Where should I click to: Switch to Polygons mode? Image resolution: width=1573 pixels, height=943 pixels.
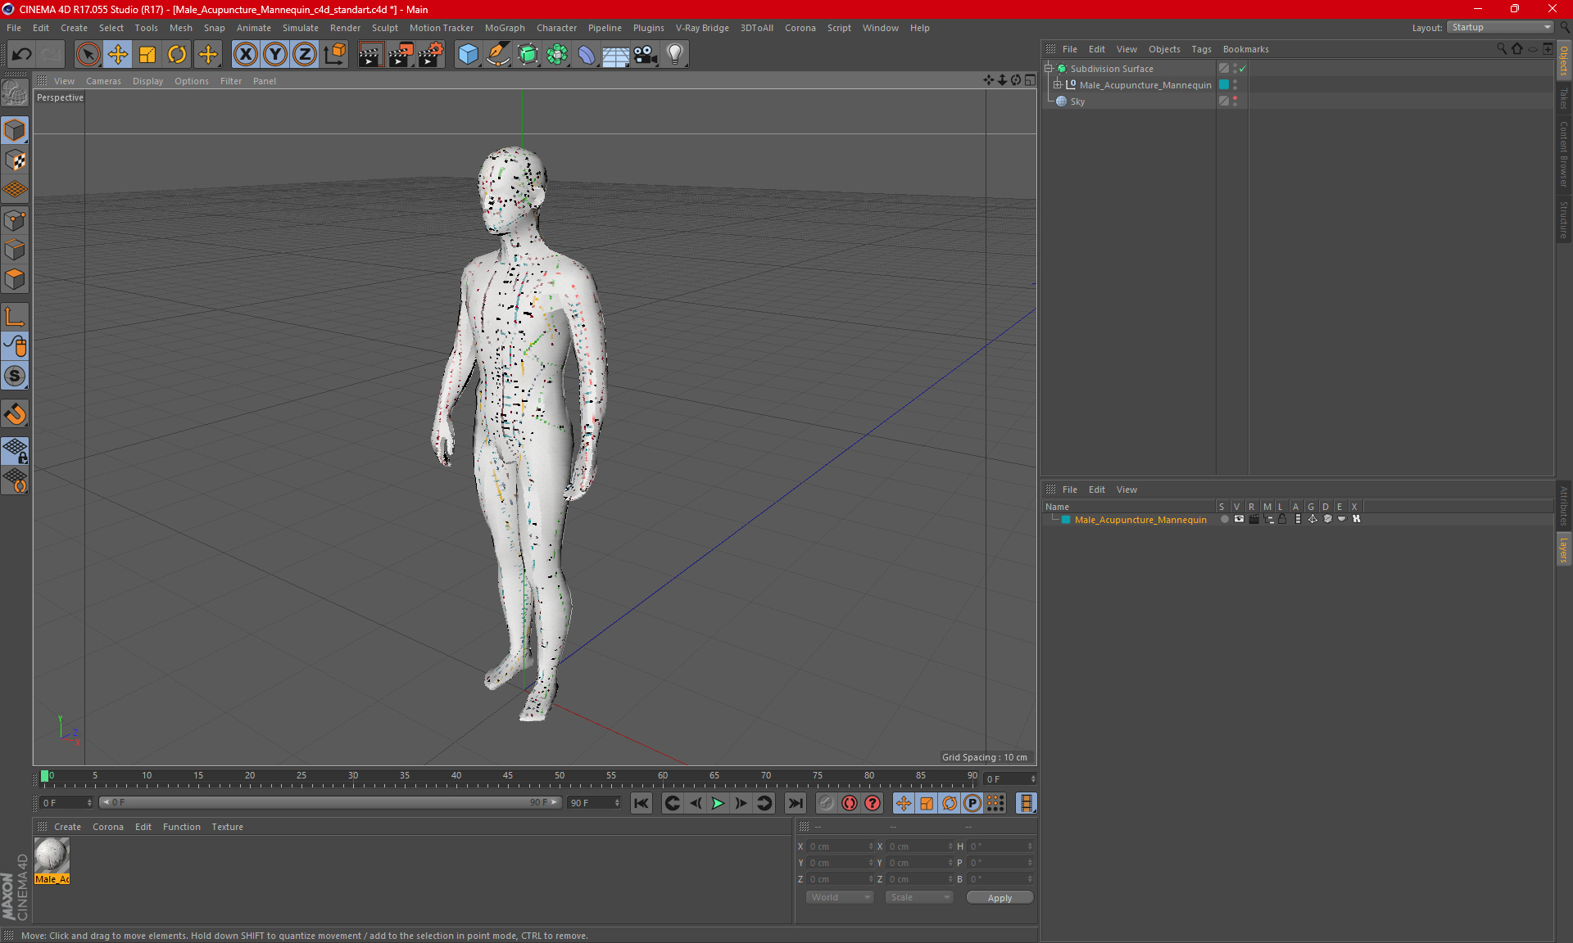click(x=15, y=279)
